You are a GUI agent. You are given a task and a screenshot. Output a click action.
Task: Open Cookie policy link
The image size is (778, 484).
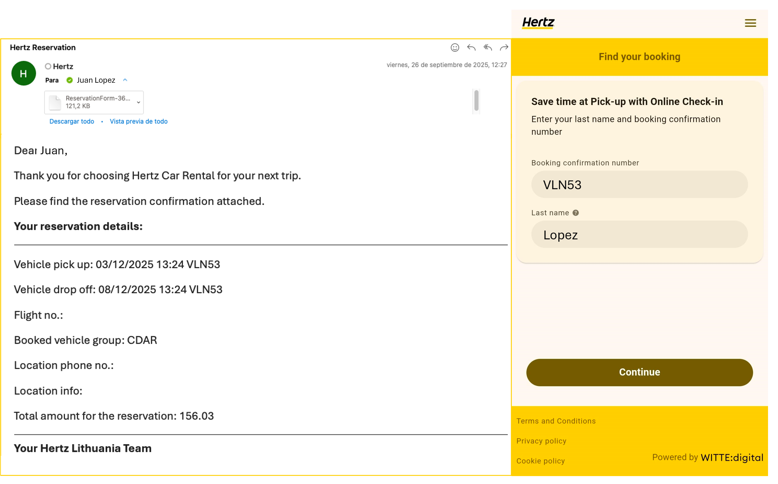tap(540, 461)
